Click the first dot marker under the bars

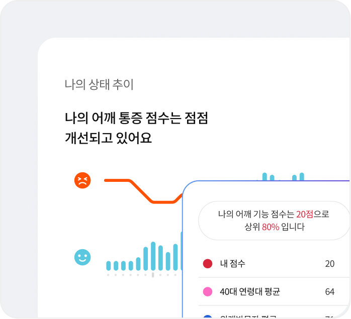tap(108, 275)
